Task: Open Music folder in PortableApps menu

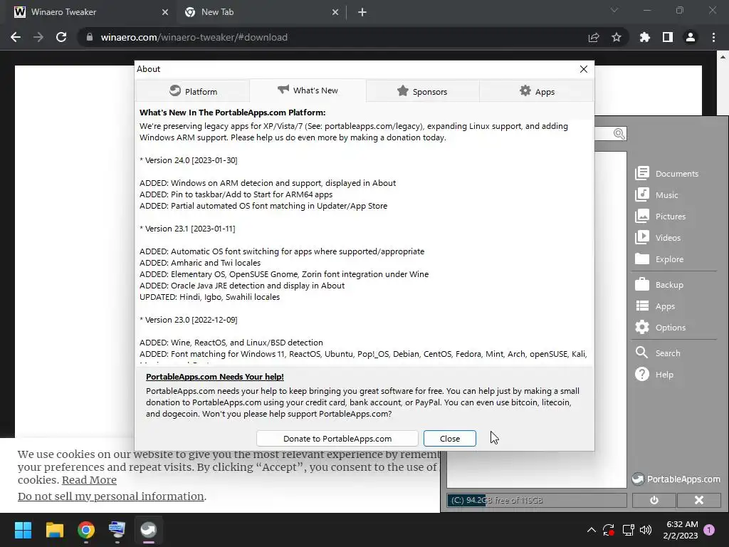Action: 656,194
